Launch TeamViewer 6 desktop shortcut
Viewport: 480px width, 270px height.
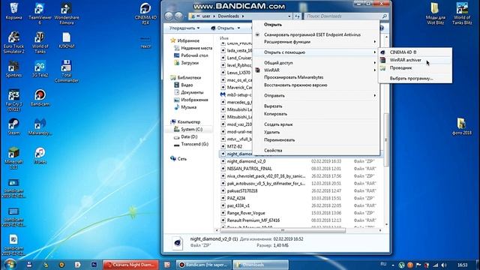(40, 13)
